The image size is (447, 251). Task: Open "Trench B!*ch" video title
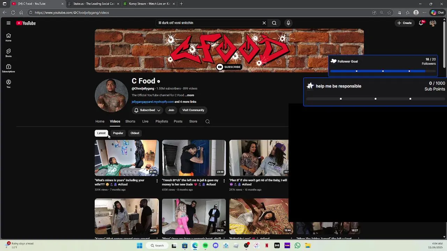click(190, 182)
